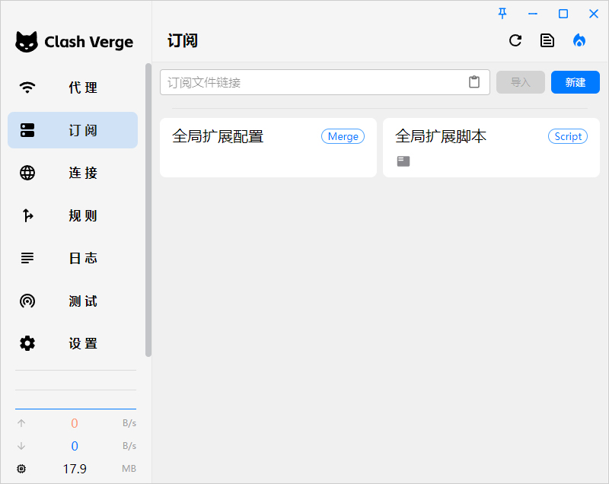
Task: Select the 代理 (Proxies) wifi icon
Action: [x=27, y=88]
